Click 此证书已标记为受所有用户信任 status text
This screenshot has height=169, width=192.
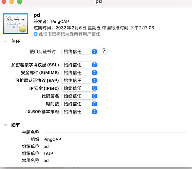point(69,34)
